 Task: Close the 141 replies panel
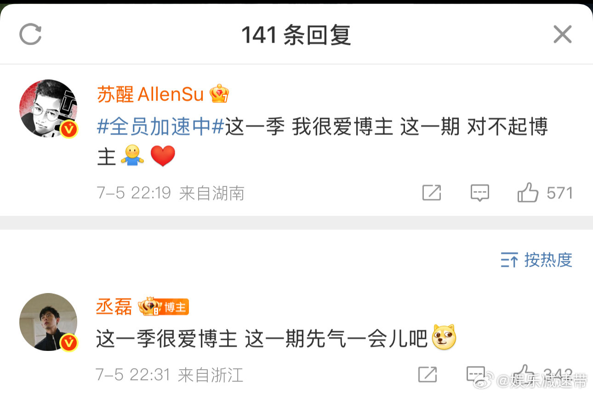point(562,34)
